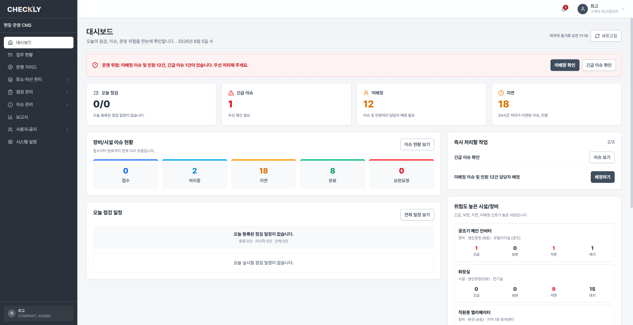The width and height of the screenshot is (633, 325).
Task: Open 운영 가이드 menu item
Action: click(39, 67)
